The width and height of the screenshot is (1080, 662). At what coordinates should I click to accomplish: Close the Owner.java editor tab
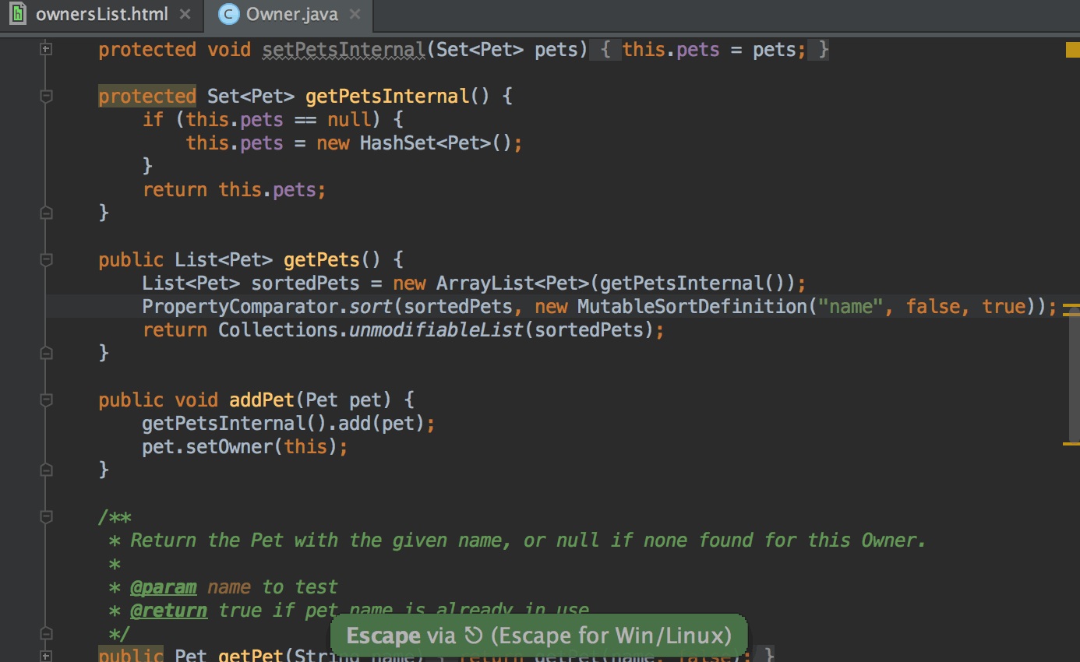pyautogui.click(x=355, y=14)
